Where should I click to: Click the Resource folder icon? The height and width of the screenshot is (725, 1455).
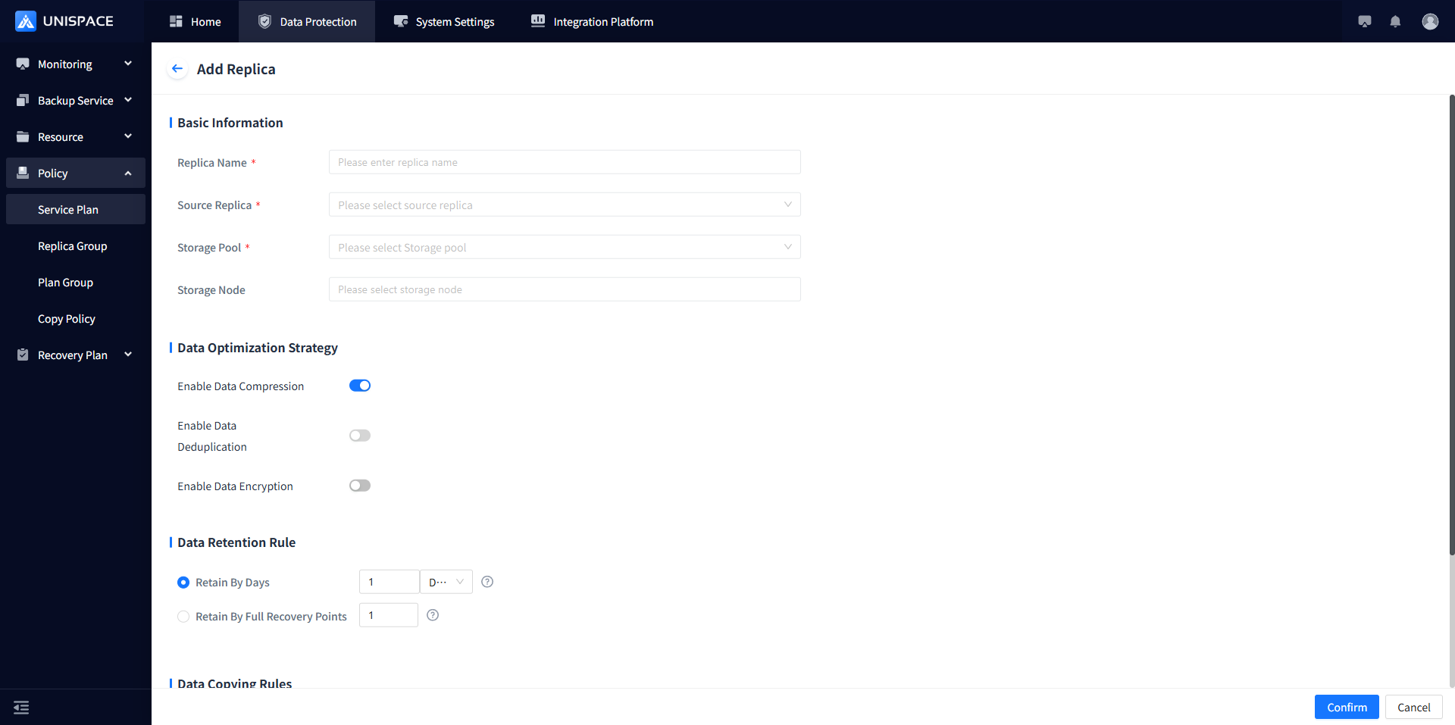[23, 137]
